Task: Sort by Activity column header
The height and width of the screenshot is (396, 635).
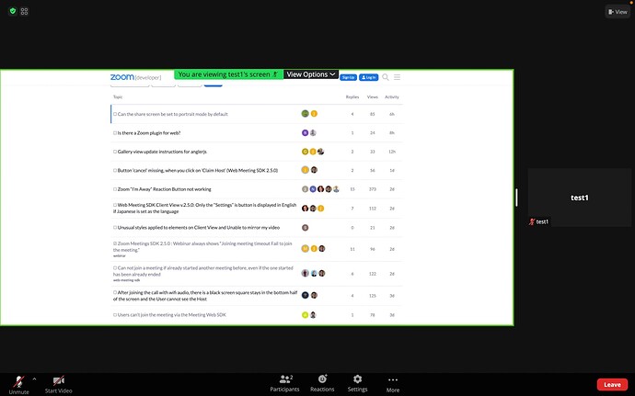Action: [x=392, y=97]
